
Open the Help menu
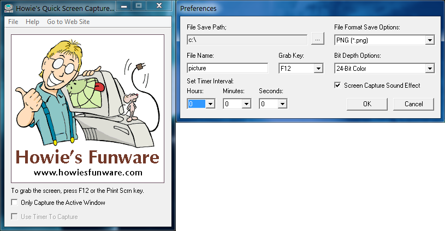pos(32,22)
